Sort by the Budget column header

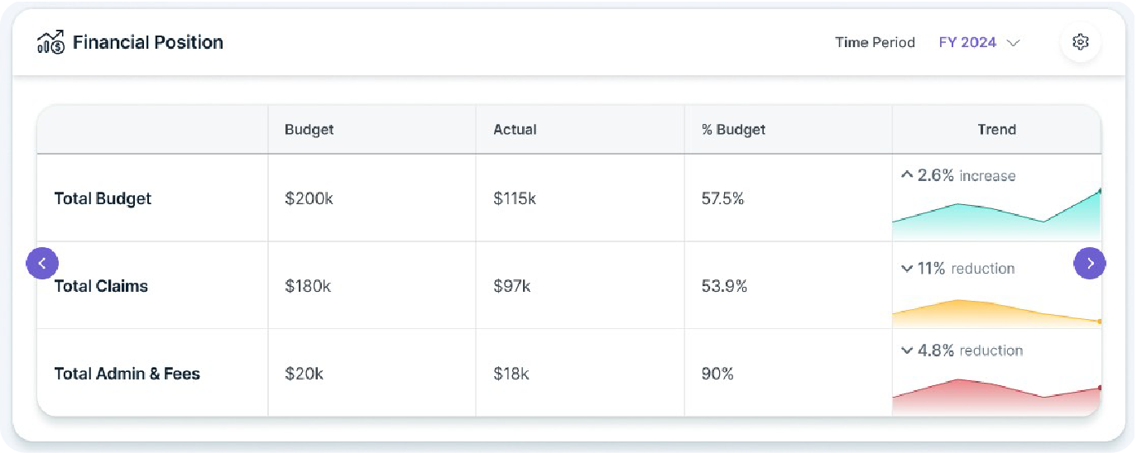click(309, 129)
